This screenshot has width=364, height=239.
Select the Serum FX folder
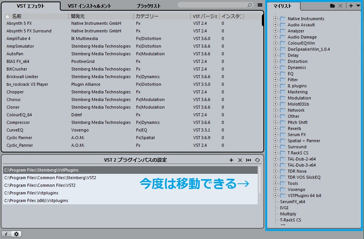(x=297, y=135)
